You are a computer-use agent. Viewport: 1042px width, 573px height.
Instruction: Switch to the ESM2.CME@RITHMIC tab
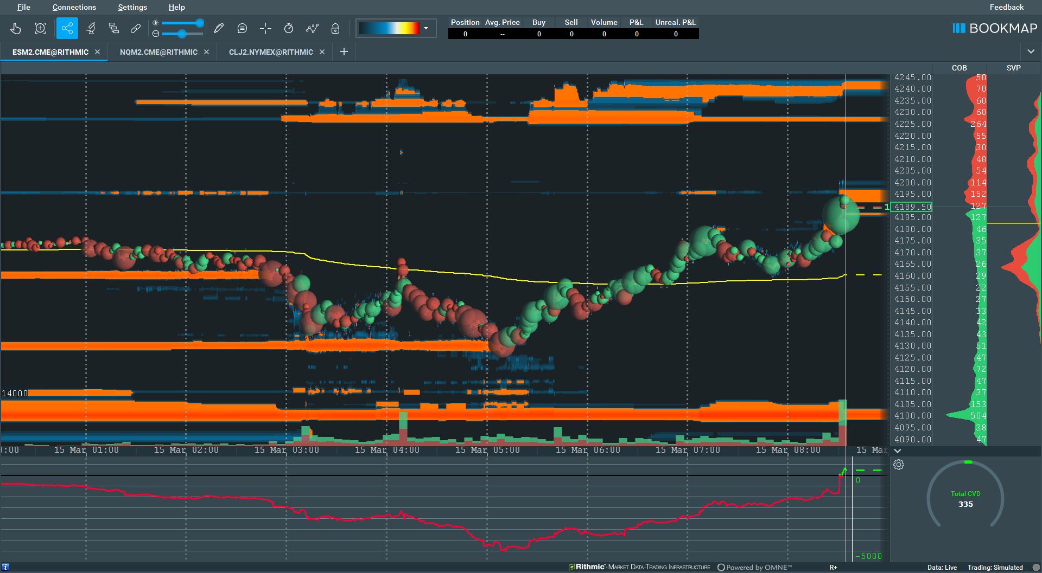pyautogui.click(x=50, y=52)
